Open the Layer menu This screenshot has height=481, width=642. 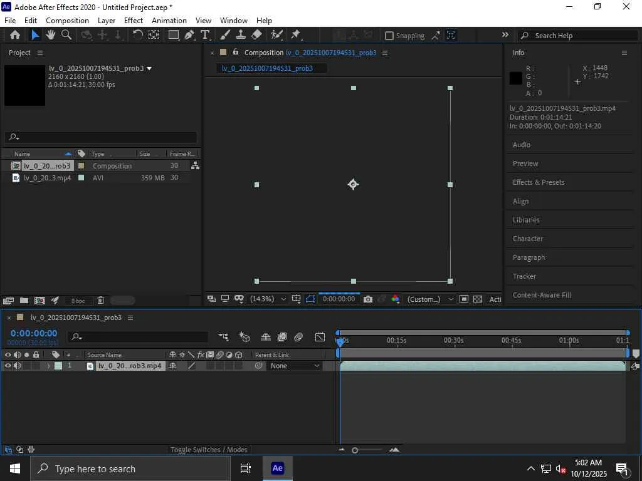pyautogui.click(x=107, y=21)
